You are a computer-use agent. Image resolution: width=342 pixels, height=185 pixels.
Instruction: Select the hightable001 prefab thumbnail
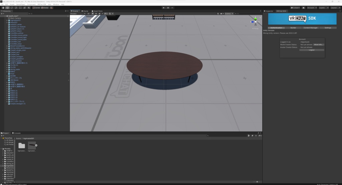click(x=32, y=146)
